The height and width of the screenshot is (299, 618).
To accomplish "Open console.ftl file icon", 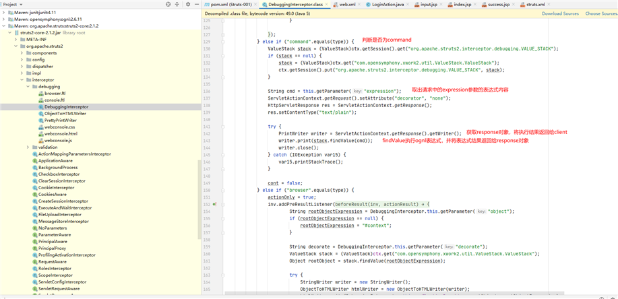I will [41, 100].
